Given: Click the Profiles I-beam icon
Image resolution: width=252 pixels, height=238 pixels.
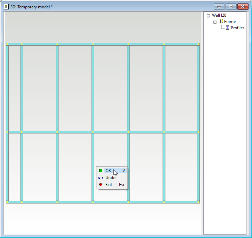Looking at the screenshot, I should coord(228,28).
